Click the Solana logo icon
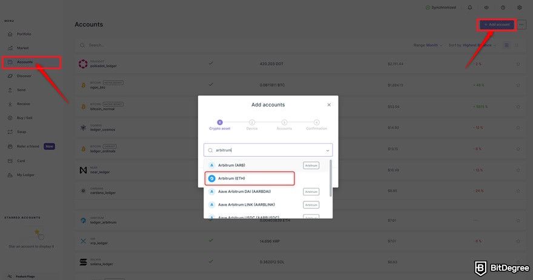Viewport: 533px width, 280px height. pos(83,262)
